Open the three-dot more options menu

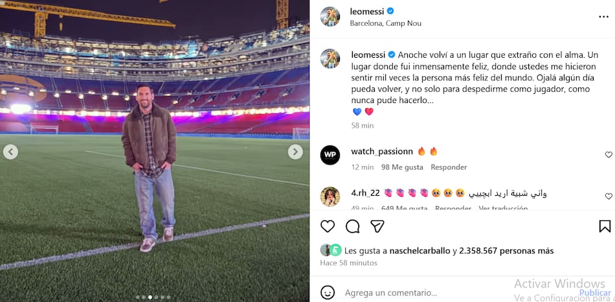[603, 16]
